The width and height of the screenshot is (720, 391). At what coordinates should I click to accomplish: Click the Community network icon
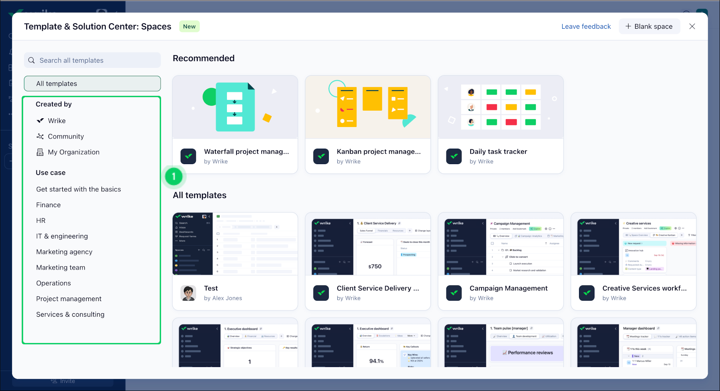point(40,137)
